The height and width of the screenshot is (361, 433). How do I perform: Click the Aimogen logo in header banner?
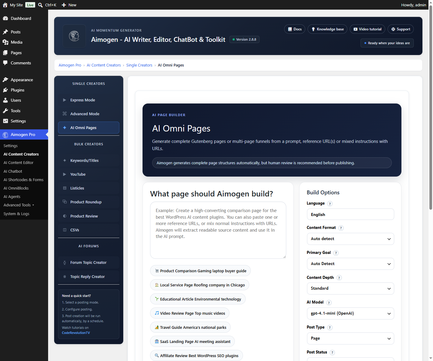pos(74,36)
